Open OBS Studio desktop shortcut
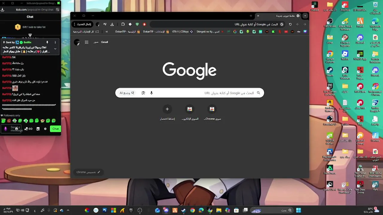The image size is (383, 215). (x=330, y=23)
